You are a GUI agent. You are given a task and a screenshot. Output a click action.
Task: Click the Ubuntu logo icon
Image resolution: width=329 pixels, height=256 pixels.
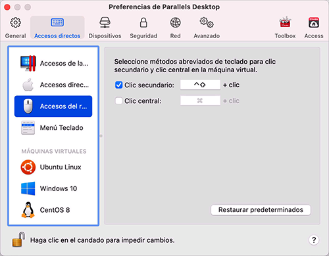coord(28,167)
